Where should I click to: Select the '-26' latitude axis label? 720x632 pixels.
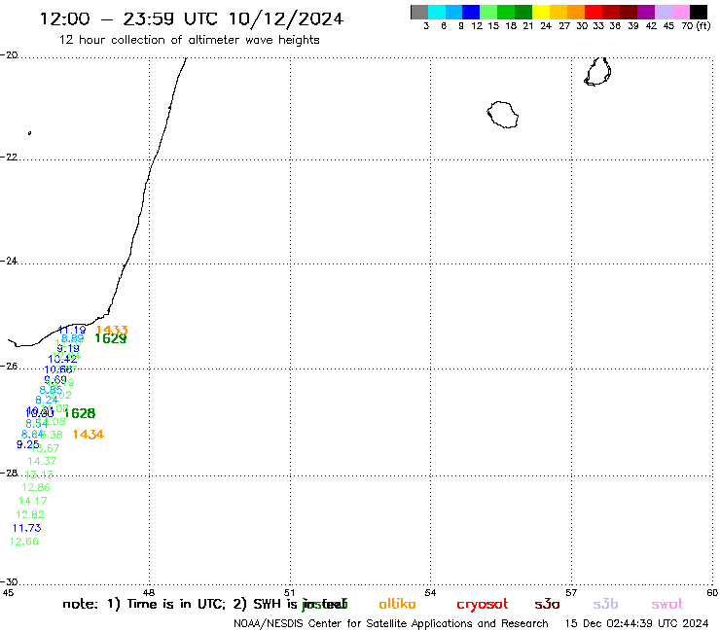[x=9, y=367]
